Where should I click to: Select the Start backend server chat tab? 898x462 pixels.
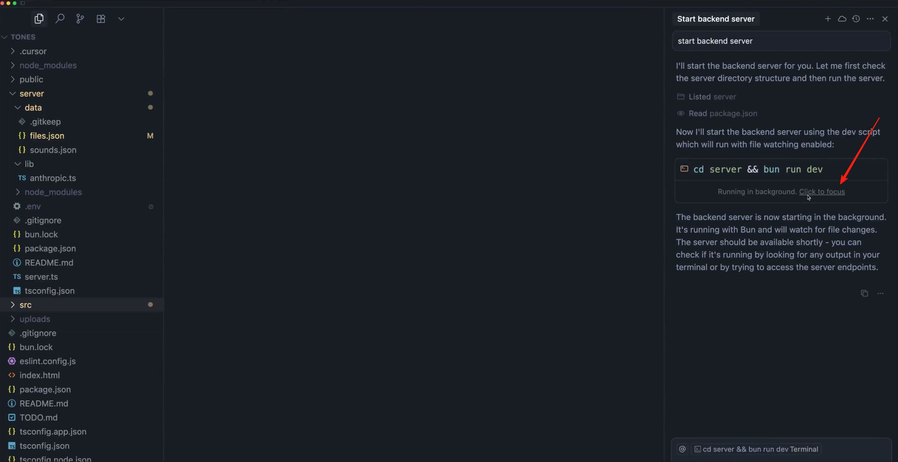pyautogui.click(x=716, y=19)
